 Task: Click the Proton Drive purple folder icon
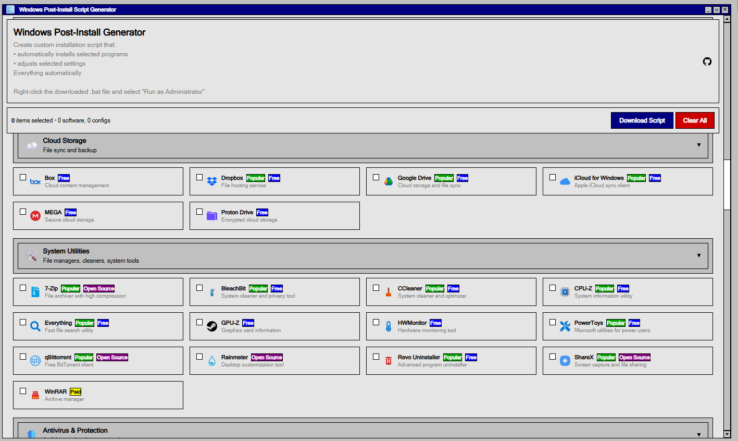[x=212, y=215]
